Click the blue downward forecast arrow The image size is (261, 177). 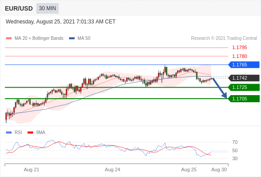[220, 88]
